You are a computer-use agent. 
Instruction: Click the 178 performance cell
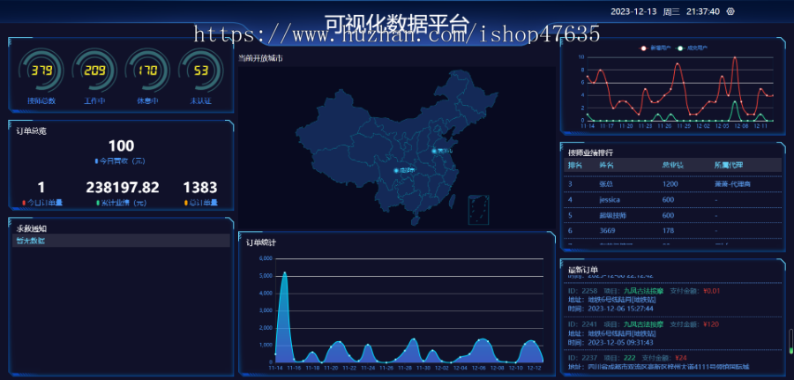(668, 231)
